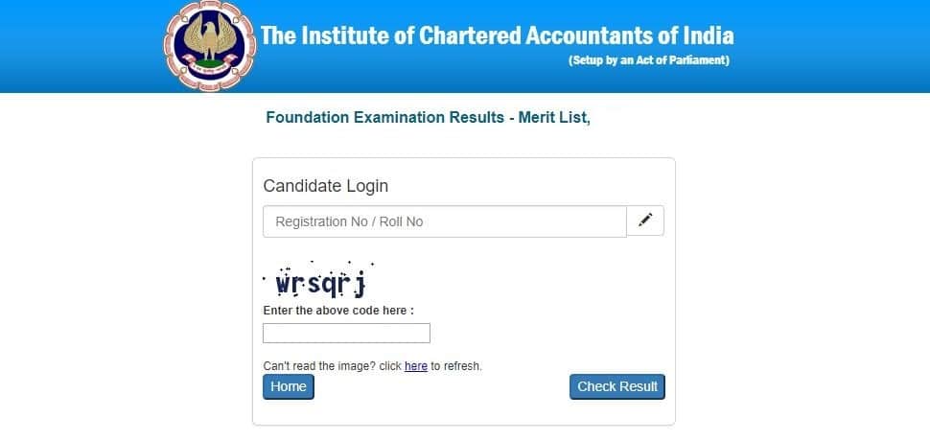Click the pencil icon beside Registration field
The image size is (930, 441).
[645, 220]
